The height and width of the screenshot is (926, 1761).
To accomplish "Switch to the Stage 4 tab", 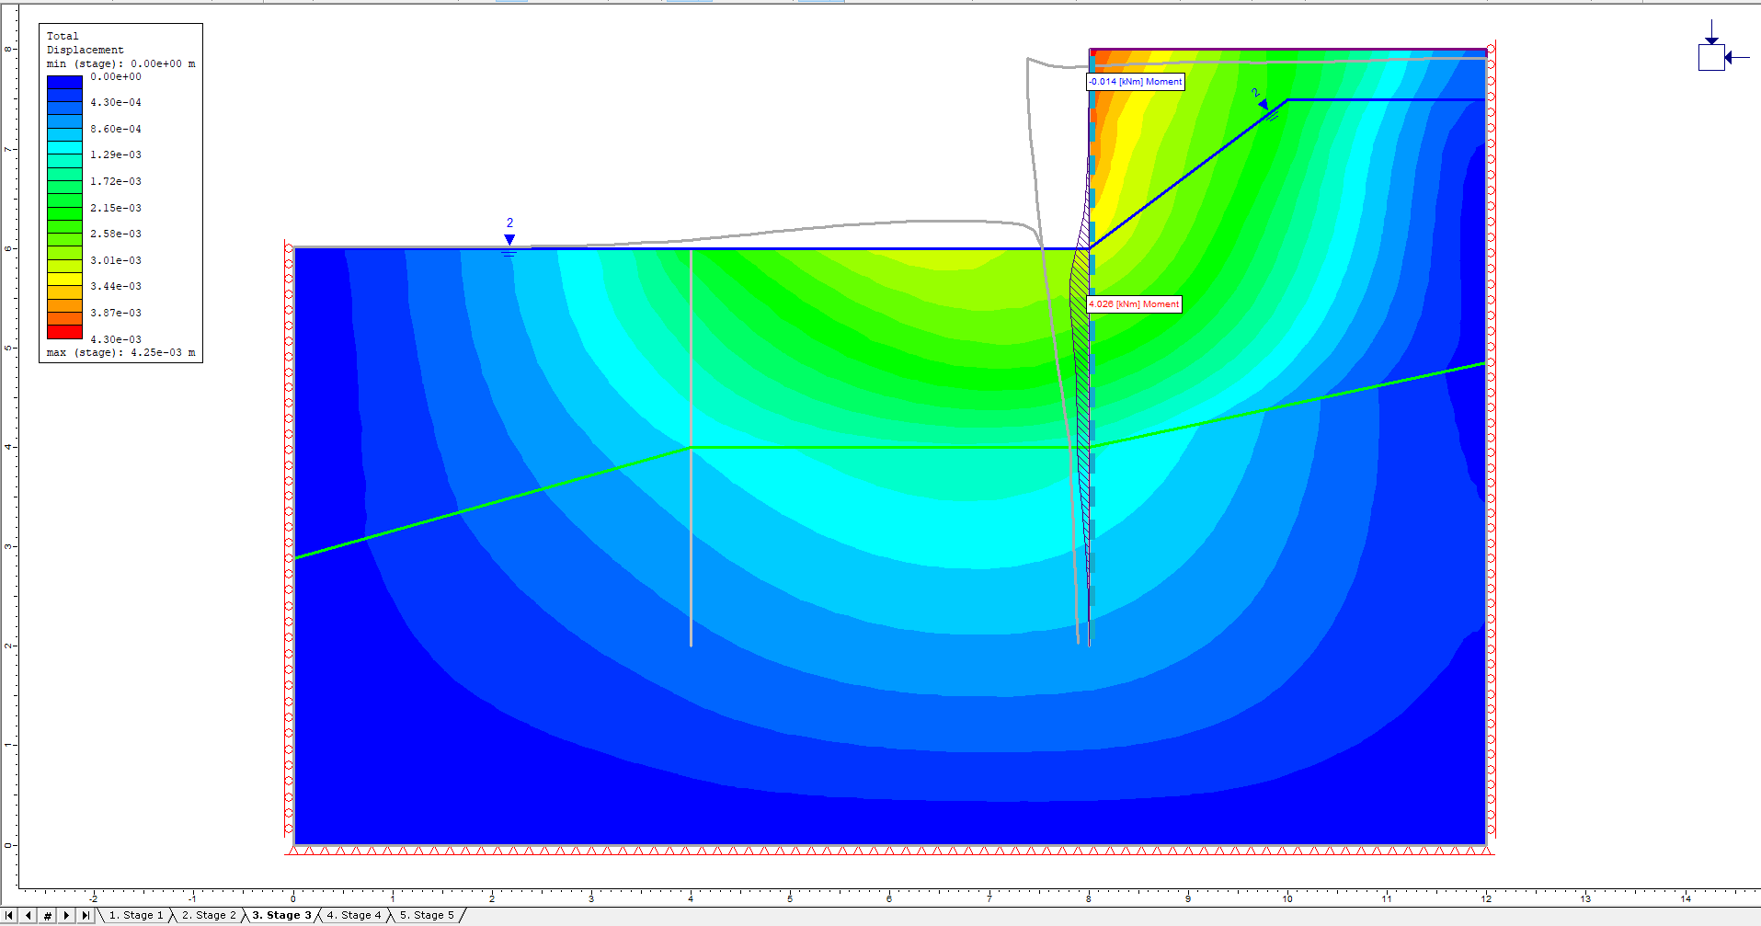I will coord(353,915).
